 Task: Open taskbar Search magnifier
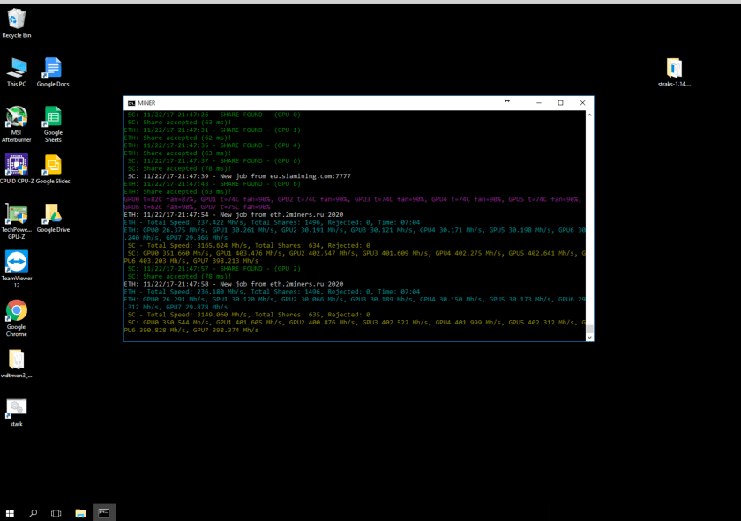(33, 513)
